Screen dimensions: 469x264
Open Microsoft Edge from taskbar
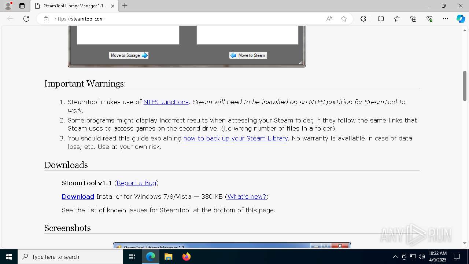click(x=151, y=257)
